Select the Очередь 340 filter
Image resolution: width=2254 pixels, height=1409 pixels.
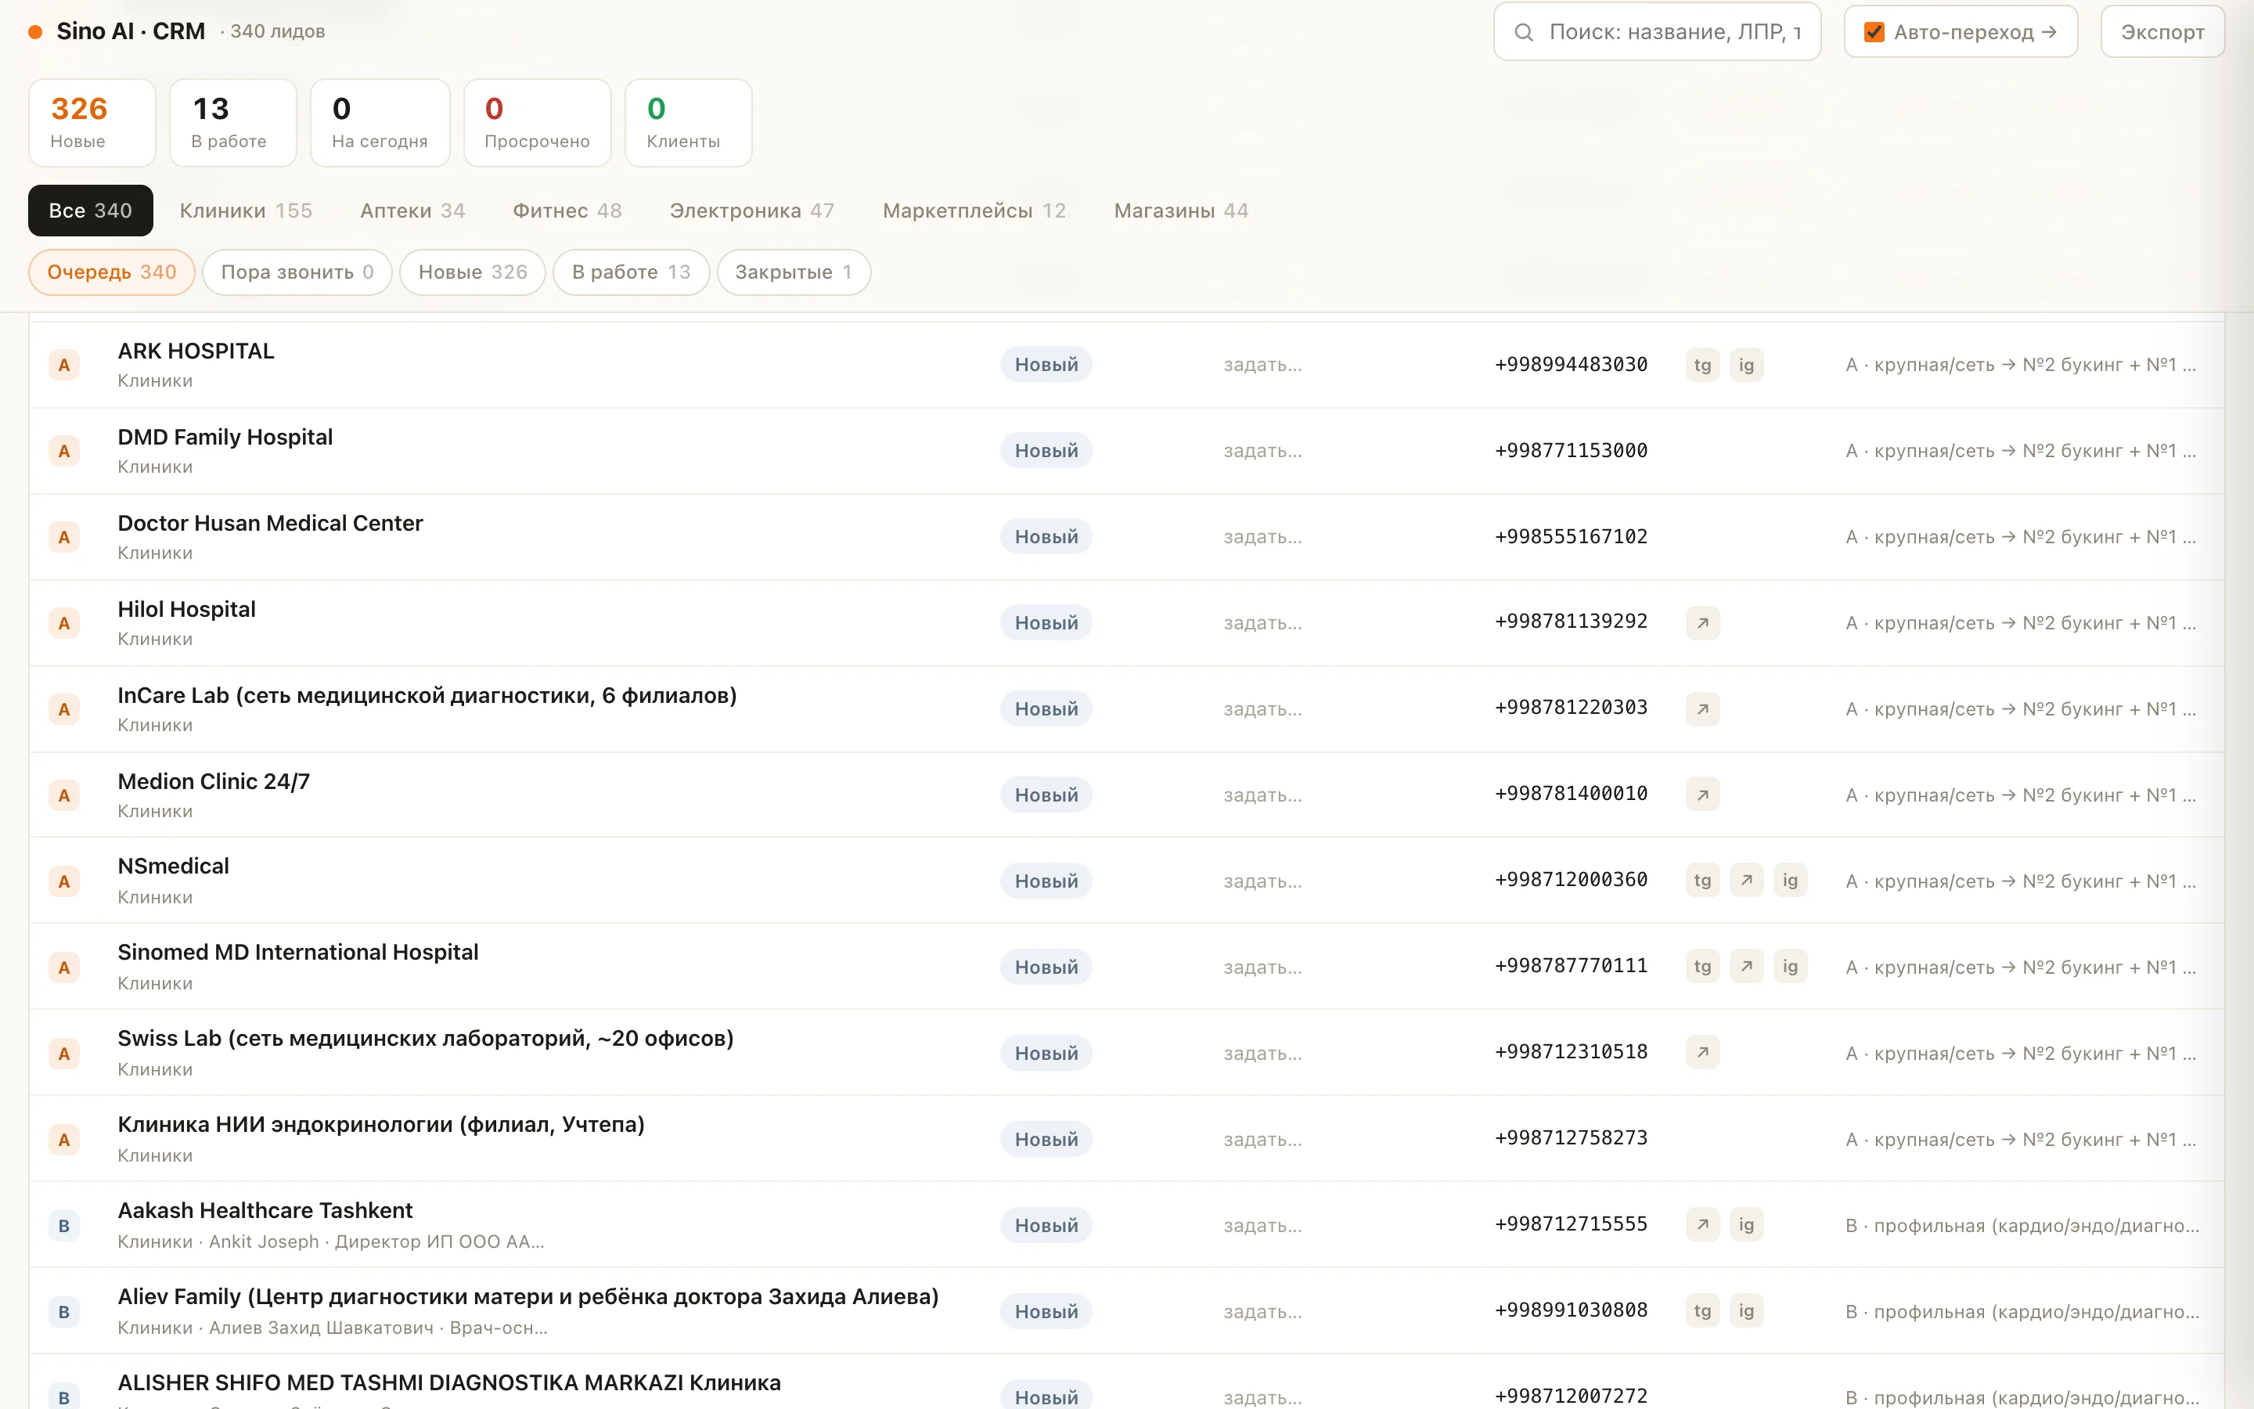pyautogui.click(x=112, y=272)
